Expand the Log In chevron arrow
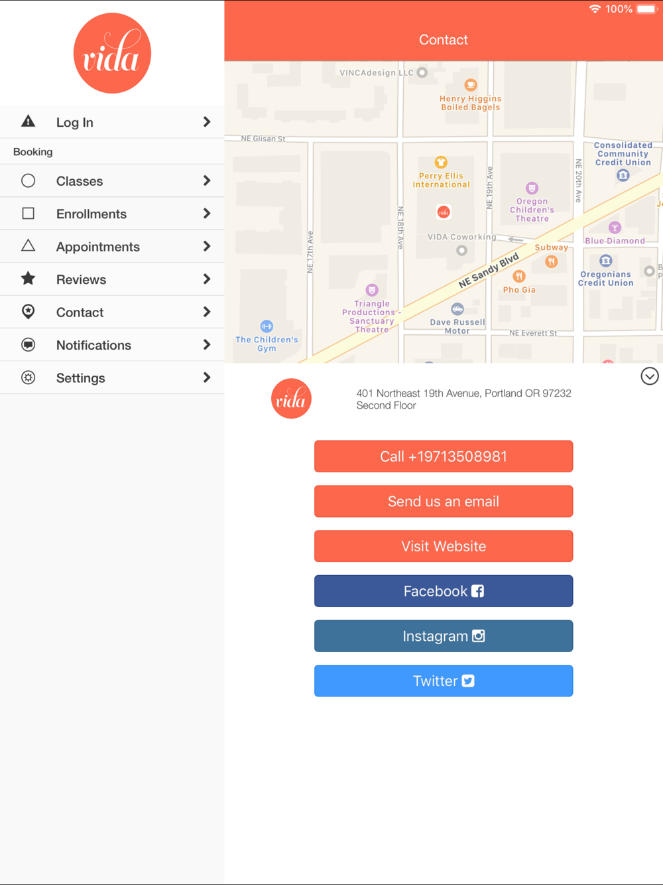The width and height of the screenshot is (663, 885). (207, 121)
